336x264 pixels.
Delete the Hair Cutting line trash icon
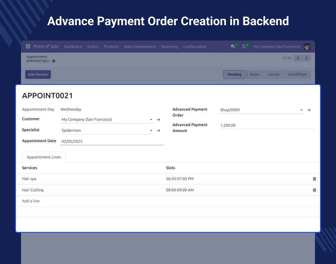pos(314,190)
